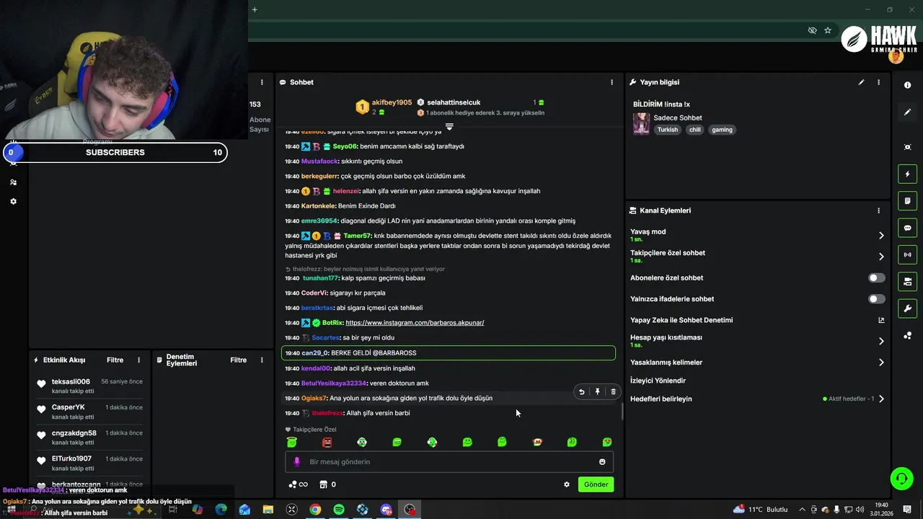Open the Denetim Eylemleri three-dot menu

pyautogui.click(x=262, y=360)
